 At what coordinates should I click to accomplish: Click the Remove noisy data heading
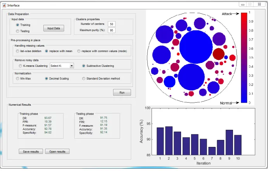tap(27, 60)
